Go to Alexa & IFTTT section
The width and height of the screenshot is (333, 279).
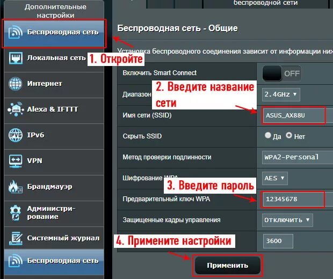pyautogui.click(x=54, y=110)
